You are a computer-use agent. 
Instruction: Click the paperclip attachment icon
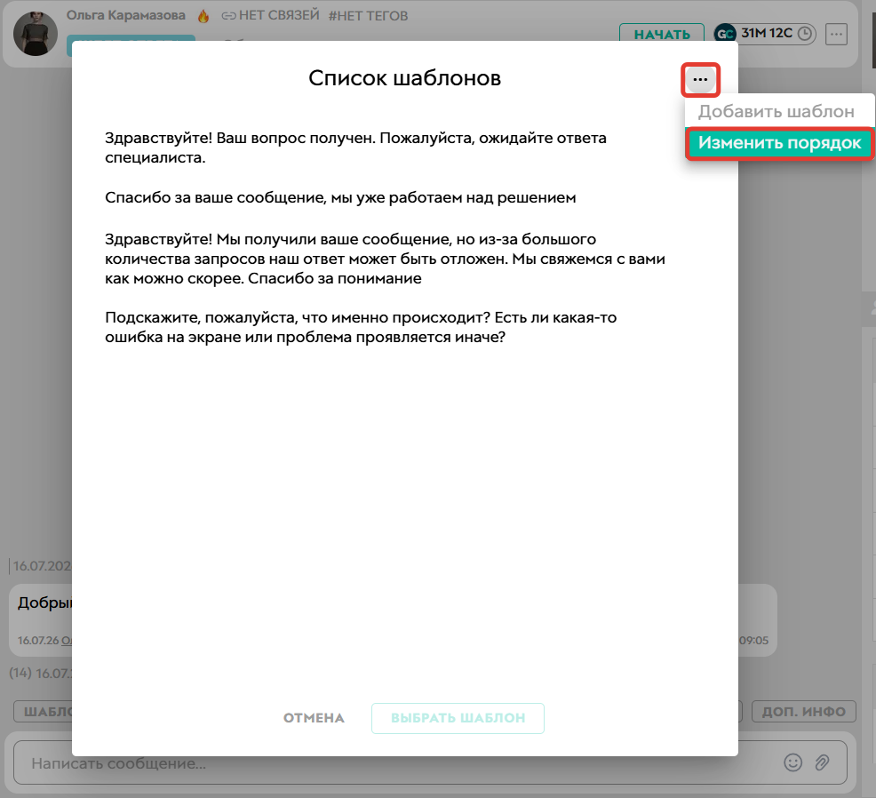click(x=822, y=762)
